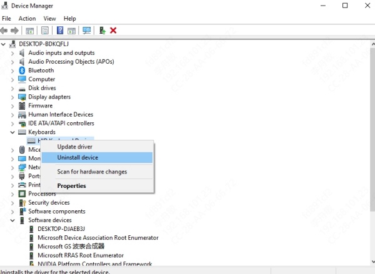Click the Bluetooth category icon
375x274 pixels.
point(22,71)
